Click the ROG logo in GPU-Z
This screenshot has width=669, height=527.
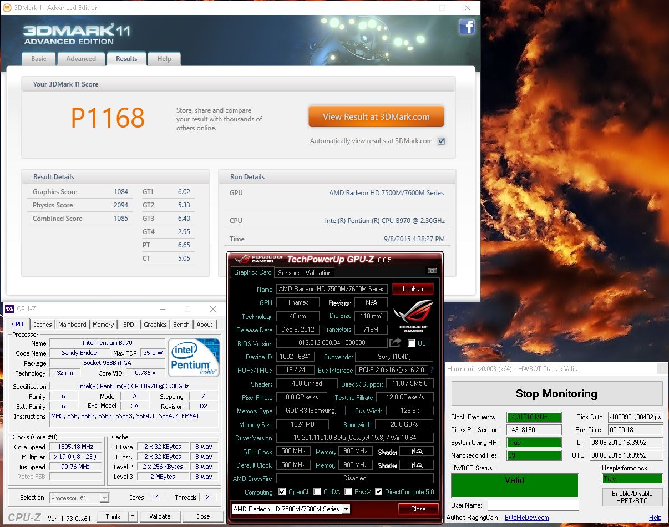[x=413, y=317]
